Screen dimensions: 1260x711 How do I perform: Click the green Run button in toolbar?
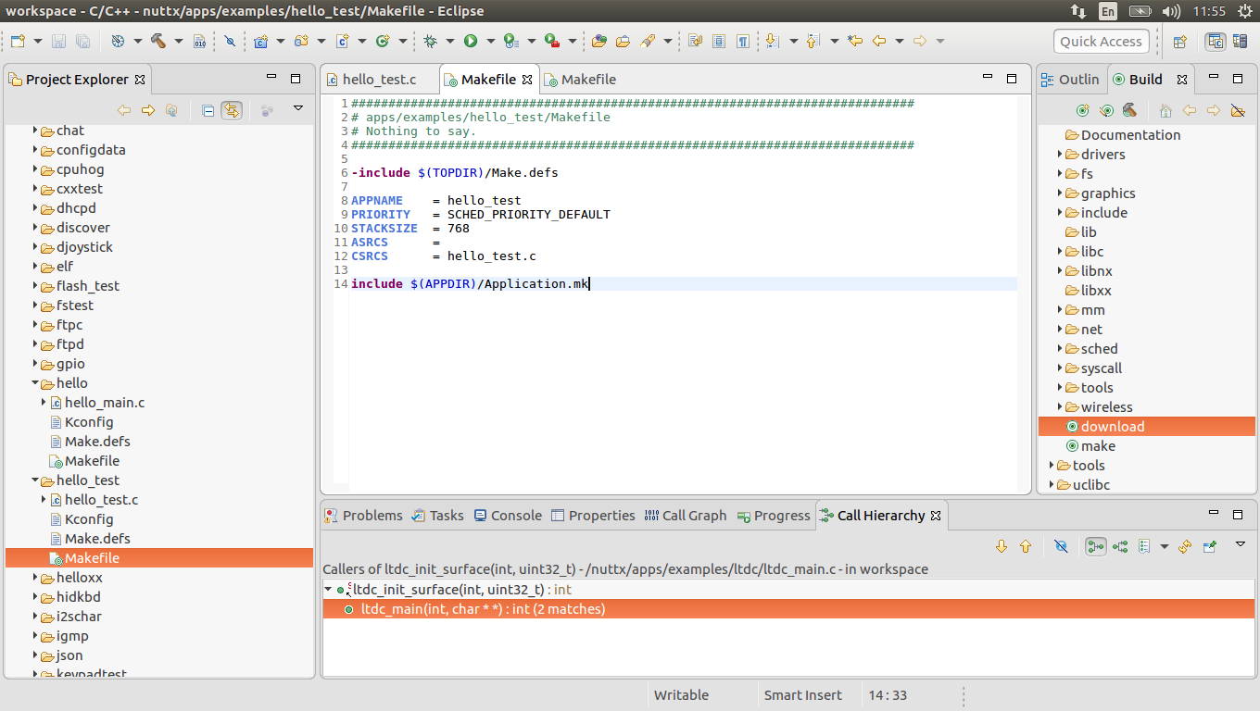click(x=471, y=41)
